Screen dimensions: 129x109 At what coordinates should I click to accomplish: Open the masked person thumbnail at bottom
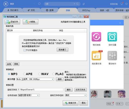pyautogui.click(x=107, y=94)
